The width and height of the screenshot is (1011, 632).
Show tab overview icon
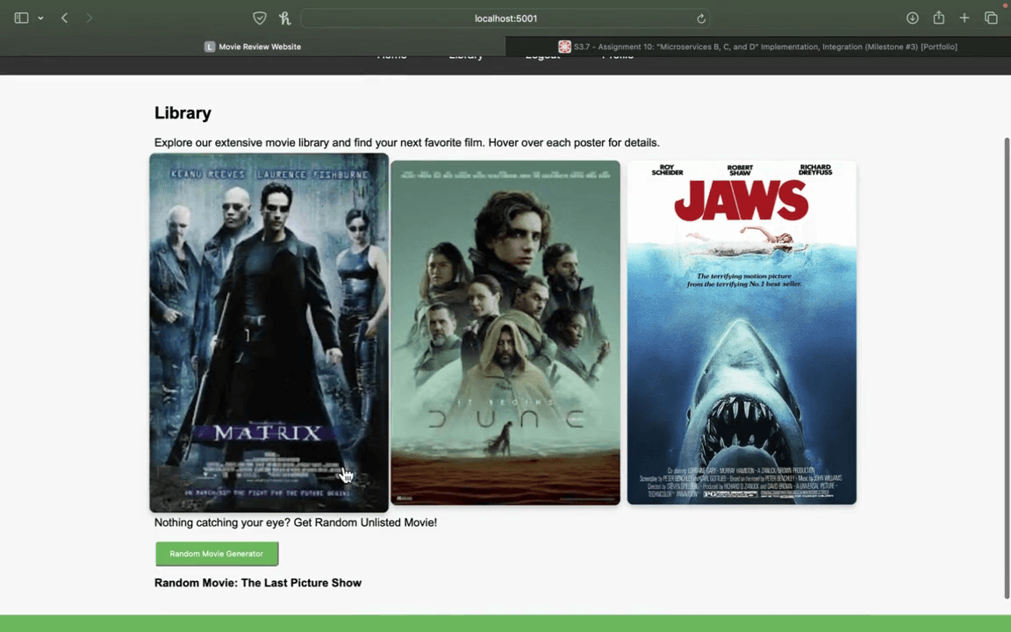tap(991, 18)
